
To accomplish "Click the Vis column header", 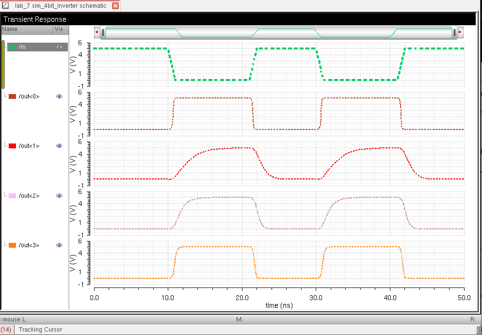I will pos(61,30).
